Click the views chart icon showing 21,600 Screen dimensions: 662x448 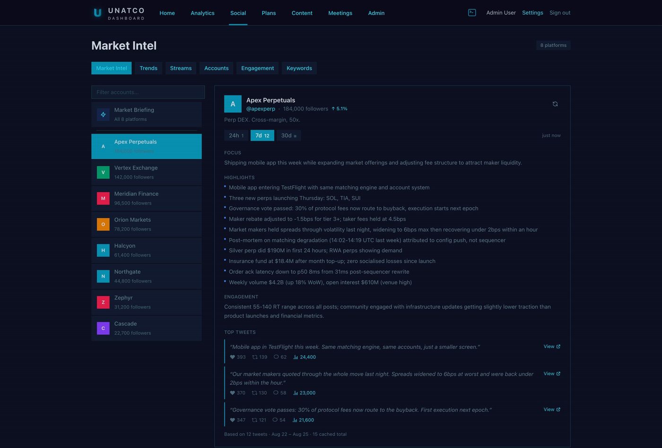(x=295, y=420)
